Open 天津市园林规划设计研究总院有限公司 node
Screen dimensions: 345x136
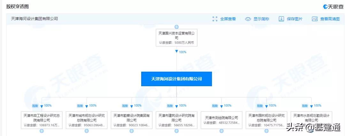click(266, 120)
